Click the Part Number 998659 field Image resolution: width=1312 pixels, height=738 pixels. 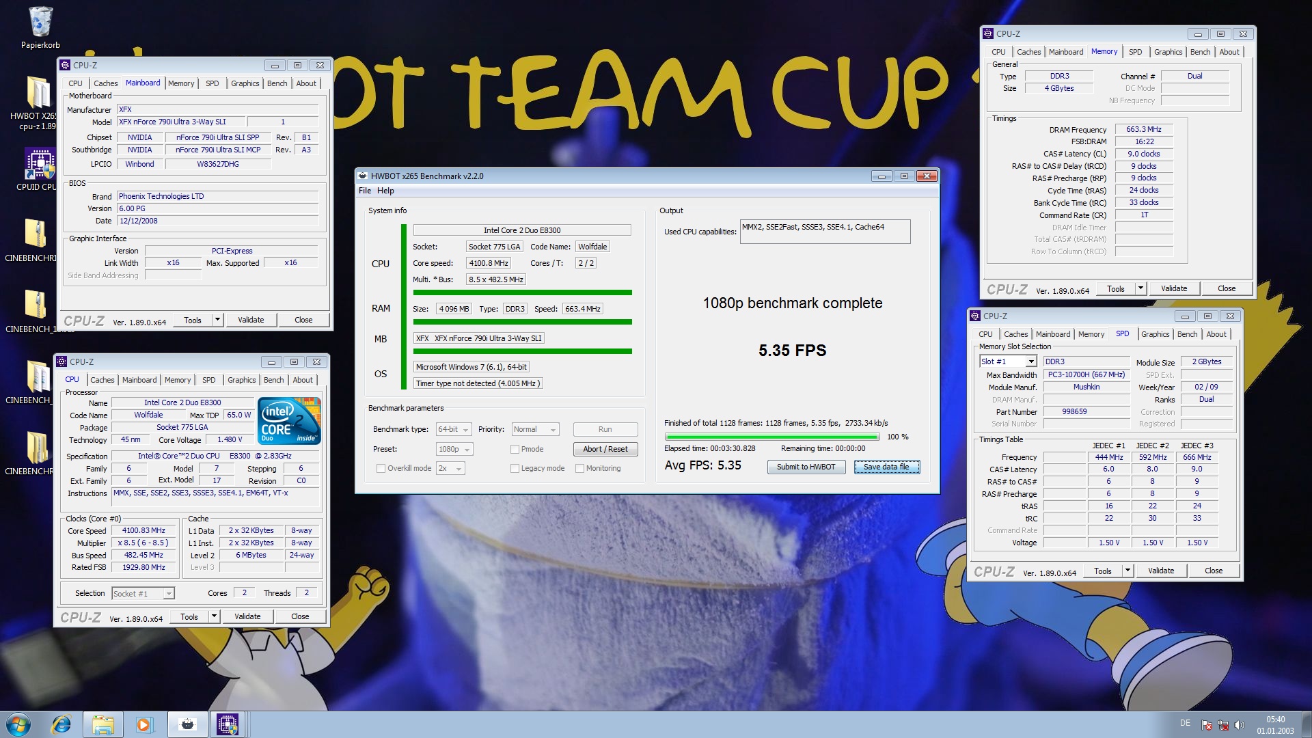(1086, 411)
